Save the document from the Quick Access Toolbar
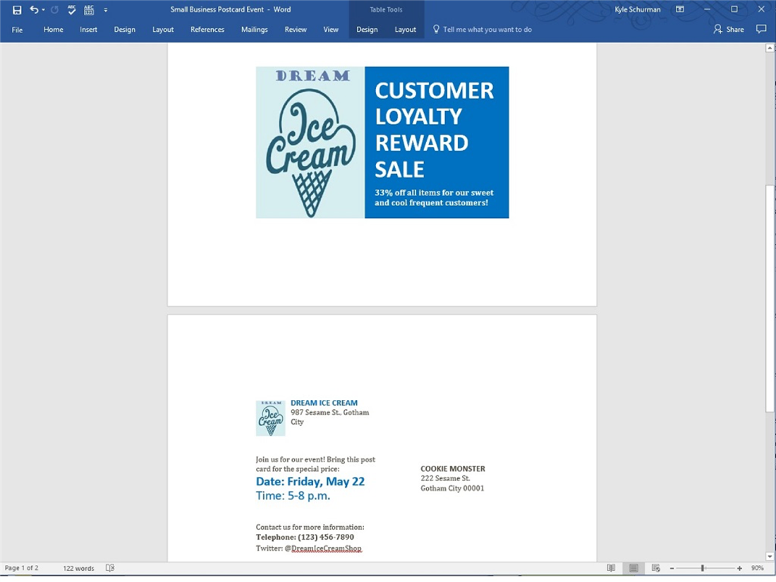Image resolution: width=776 pixels, height=582 pixels. pos(16,9)
